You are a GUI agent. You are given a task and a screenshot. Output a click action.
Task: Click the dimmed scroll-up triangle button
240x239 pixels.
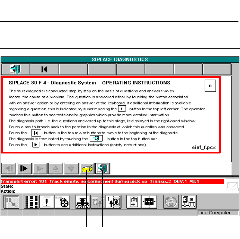point(56,169)
